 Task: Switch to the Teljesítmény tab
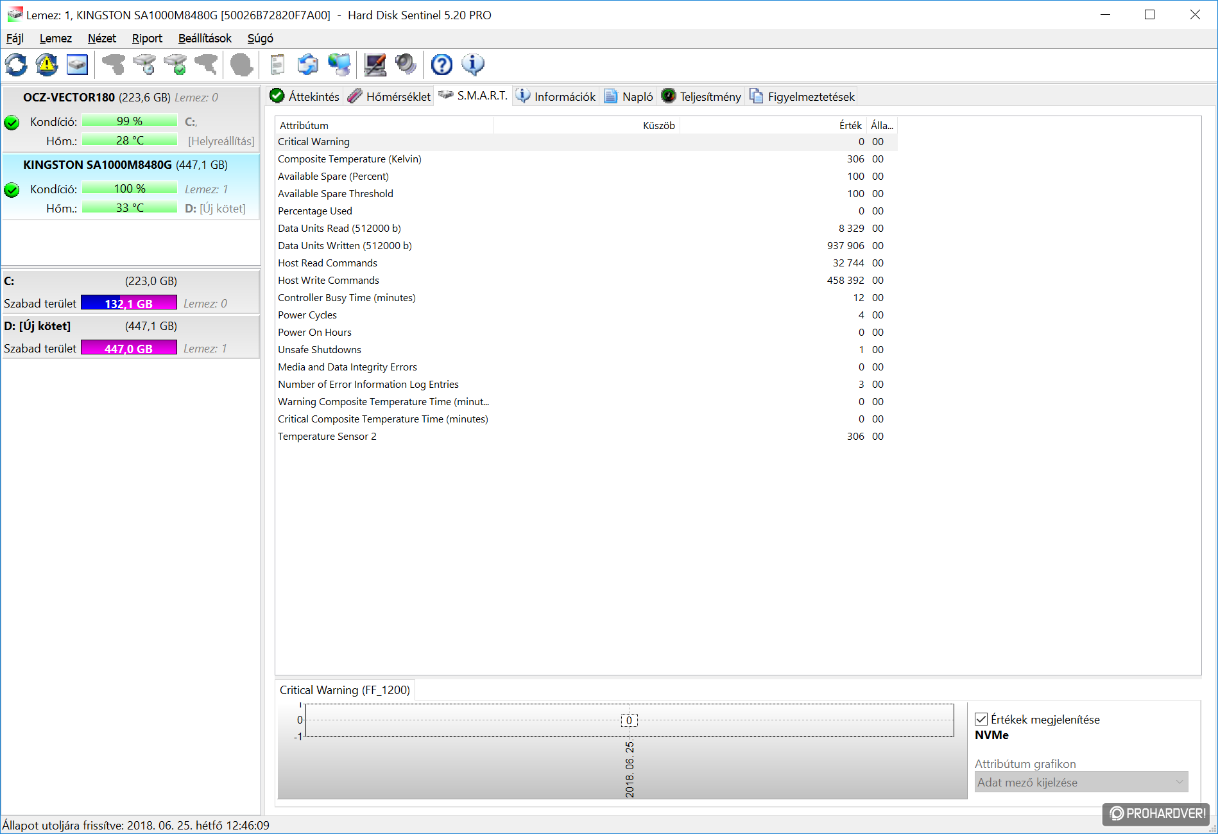point(701,96)
